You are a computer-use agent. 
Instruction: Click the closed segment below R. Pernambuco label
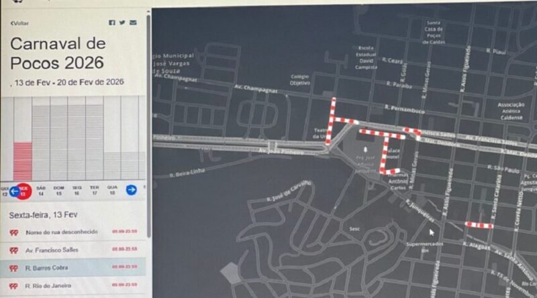pyautogui.click(x=411, y=131)
